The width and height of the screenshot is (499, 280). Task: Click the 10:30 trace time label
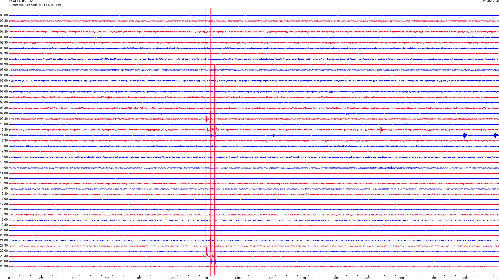coord(4,130)
